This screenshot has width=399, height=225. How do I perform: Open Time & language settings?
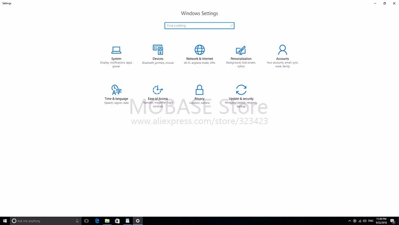pyautogui.click(x=116, y=95)
